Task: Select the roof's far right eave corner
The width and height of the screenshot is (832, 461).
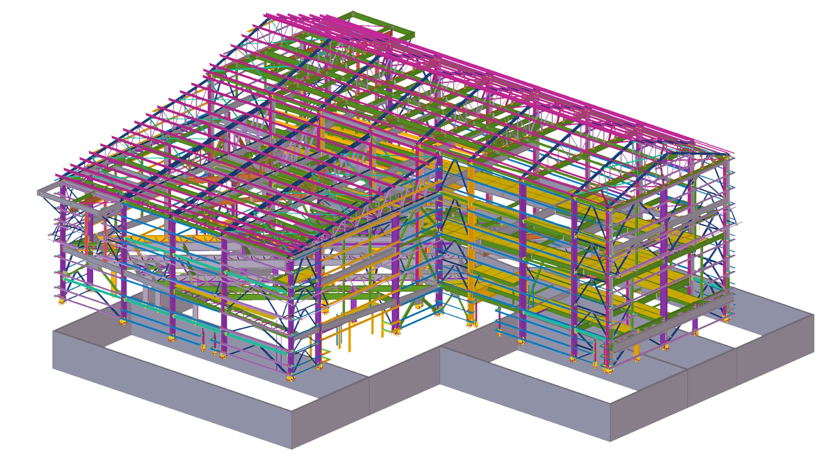Action: pos(729,154)
